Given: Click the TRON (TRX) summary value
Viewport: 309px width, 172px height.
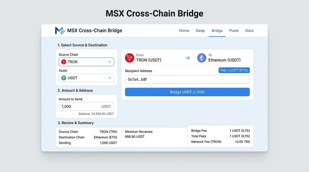Looking at the screenshot, I should tap(108, 132).
